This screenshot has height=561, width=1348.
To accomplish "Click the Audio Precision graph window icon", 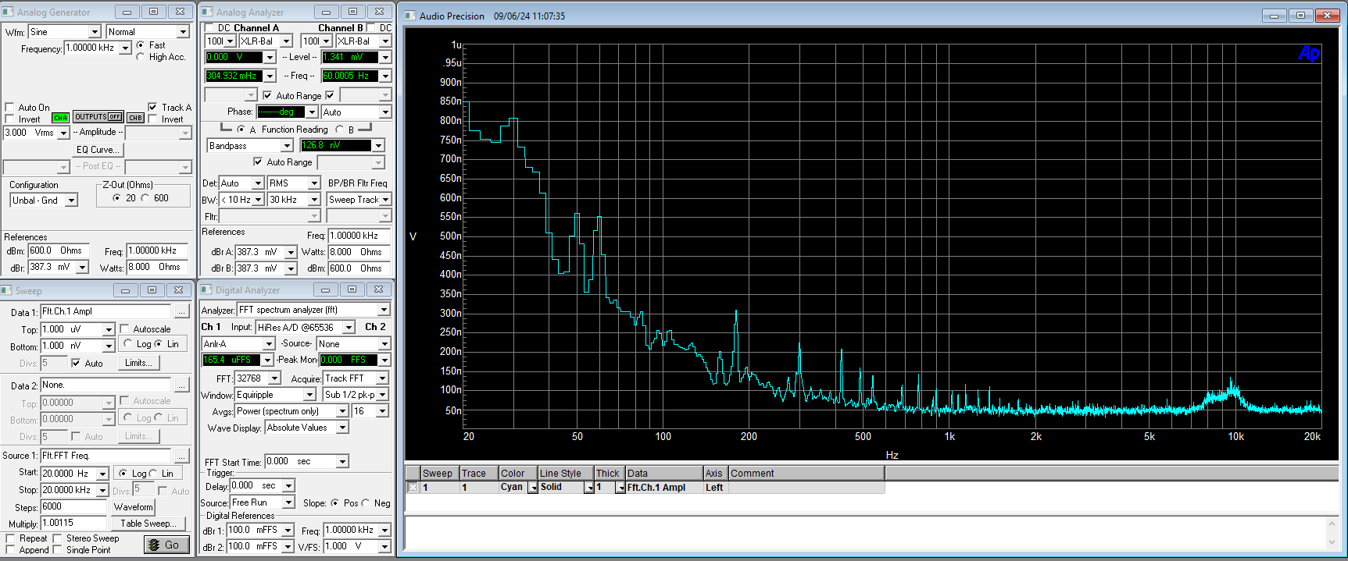I will pyautogui.click(x=410, y=16).
